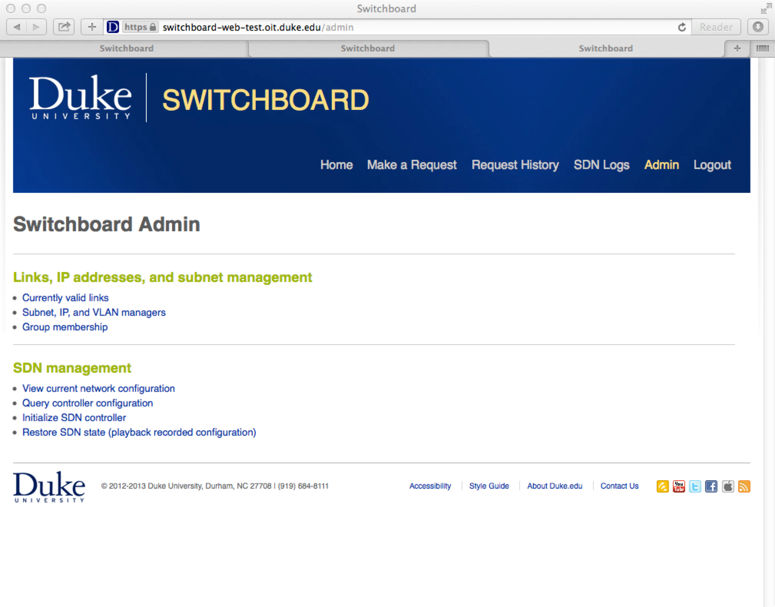Open Make a Request in the navigation
The height and width of the screenshot is (607, 775).
(412, 165)
